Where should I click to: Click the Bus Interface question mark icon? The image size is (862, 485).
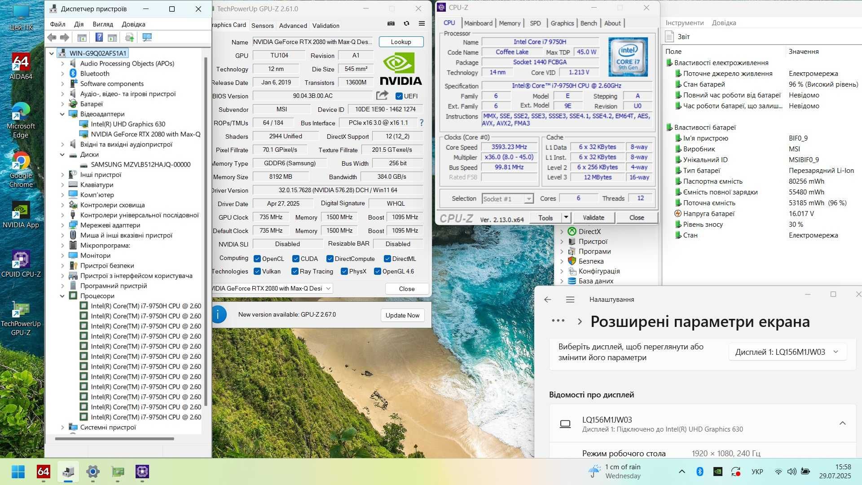point(421,123)
